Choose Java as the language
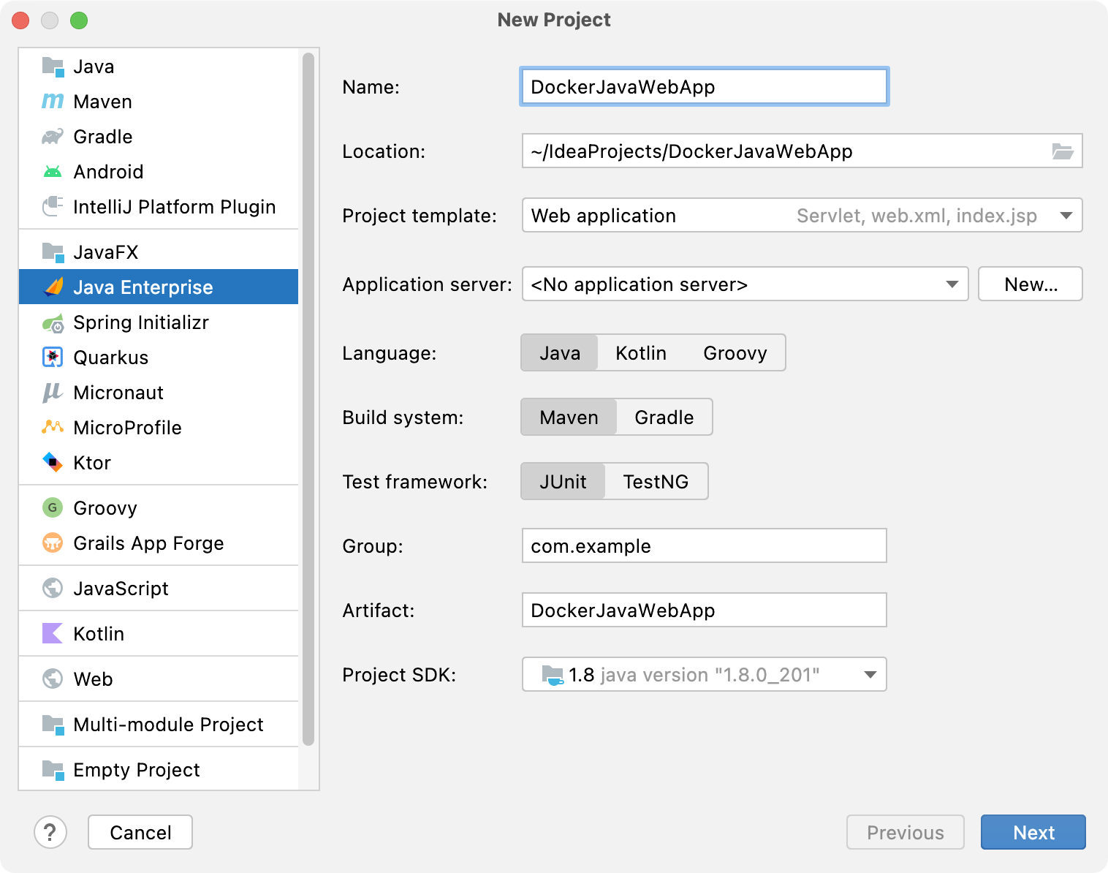 pyautogui.click(x=560, y=353)
